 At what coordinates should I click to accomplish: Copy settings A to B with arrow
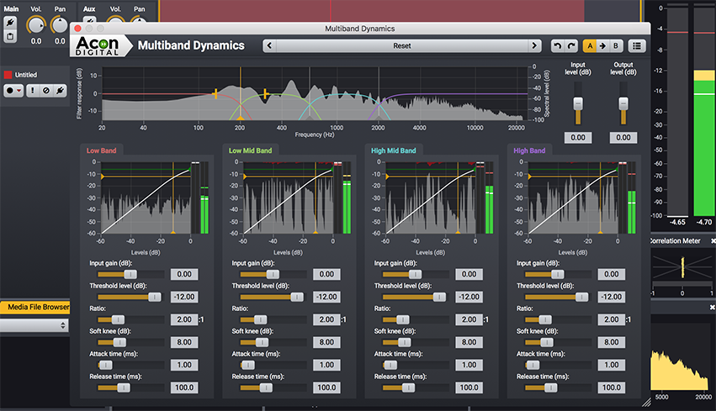(x=603, y=46)
